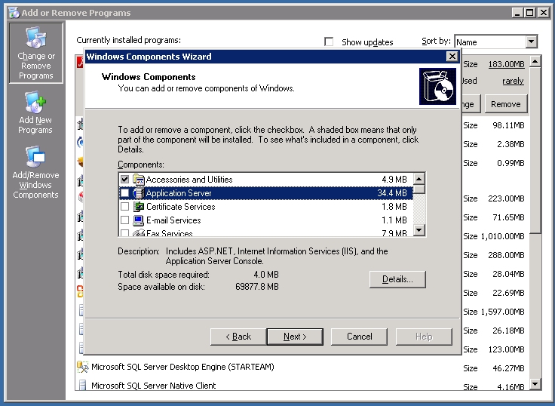Viewport: 555px width, 406px height.
Task: Click the Windows Components wizard box icon
Action: pos(437,87)
